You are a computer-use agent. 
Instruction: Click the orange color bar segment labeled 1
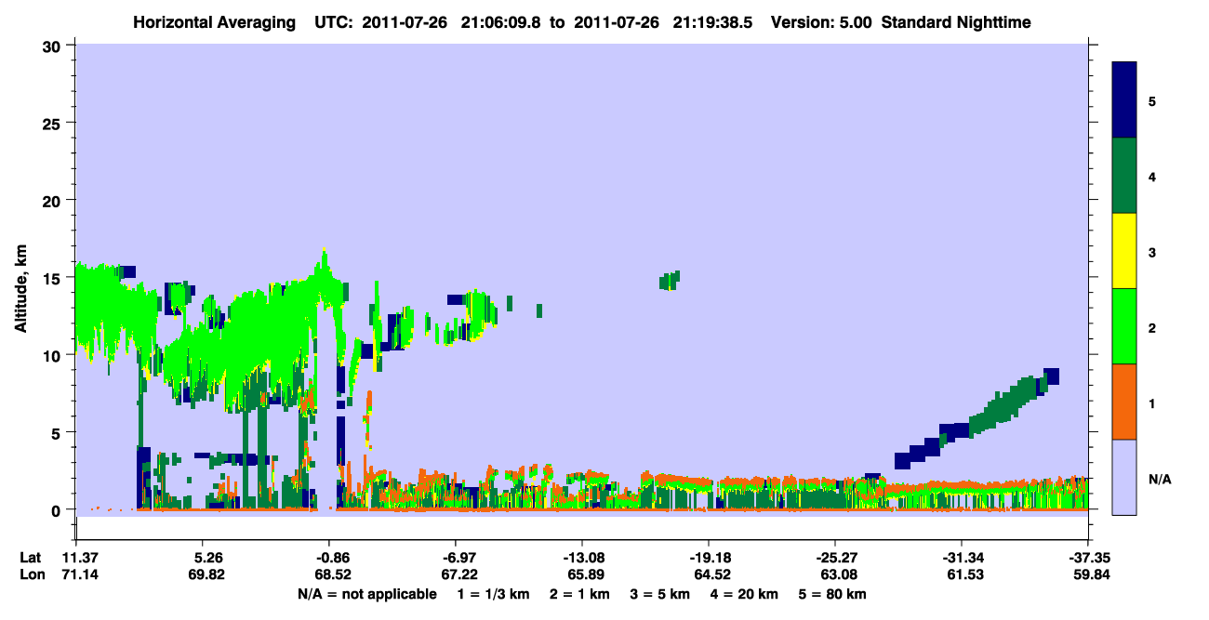pyautogui.click(x=1124, y=402)
